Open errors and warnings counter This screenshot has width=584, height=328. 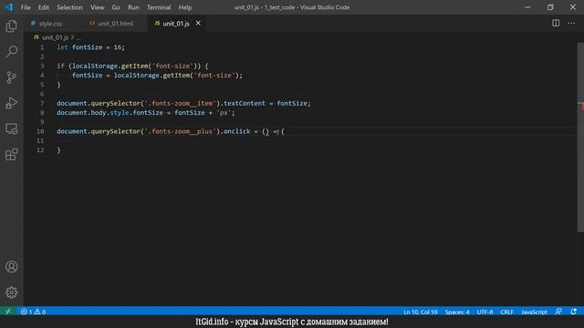click(33, 312)
